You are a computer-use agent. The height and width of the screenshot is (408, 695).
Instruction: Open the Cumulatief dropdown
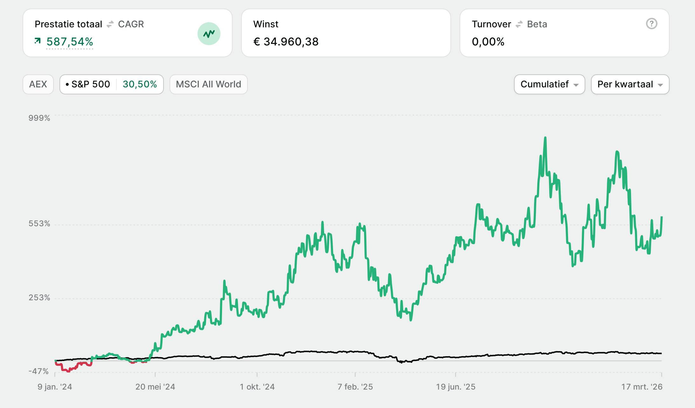(x=544, y=84)
